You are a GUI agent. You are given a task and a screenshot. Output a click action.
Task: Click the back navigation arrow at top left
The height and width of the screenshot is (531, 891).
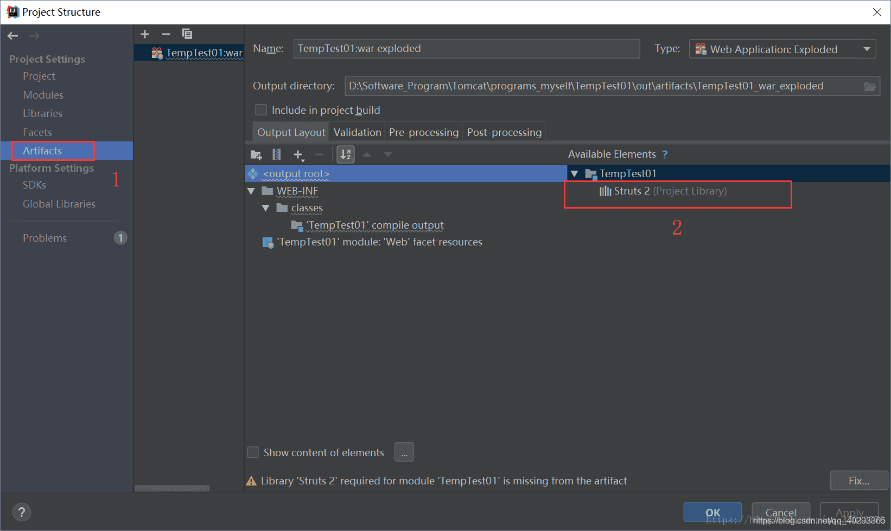pos(12,36)
